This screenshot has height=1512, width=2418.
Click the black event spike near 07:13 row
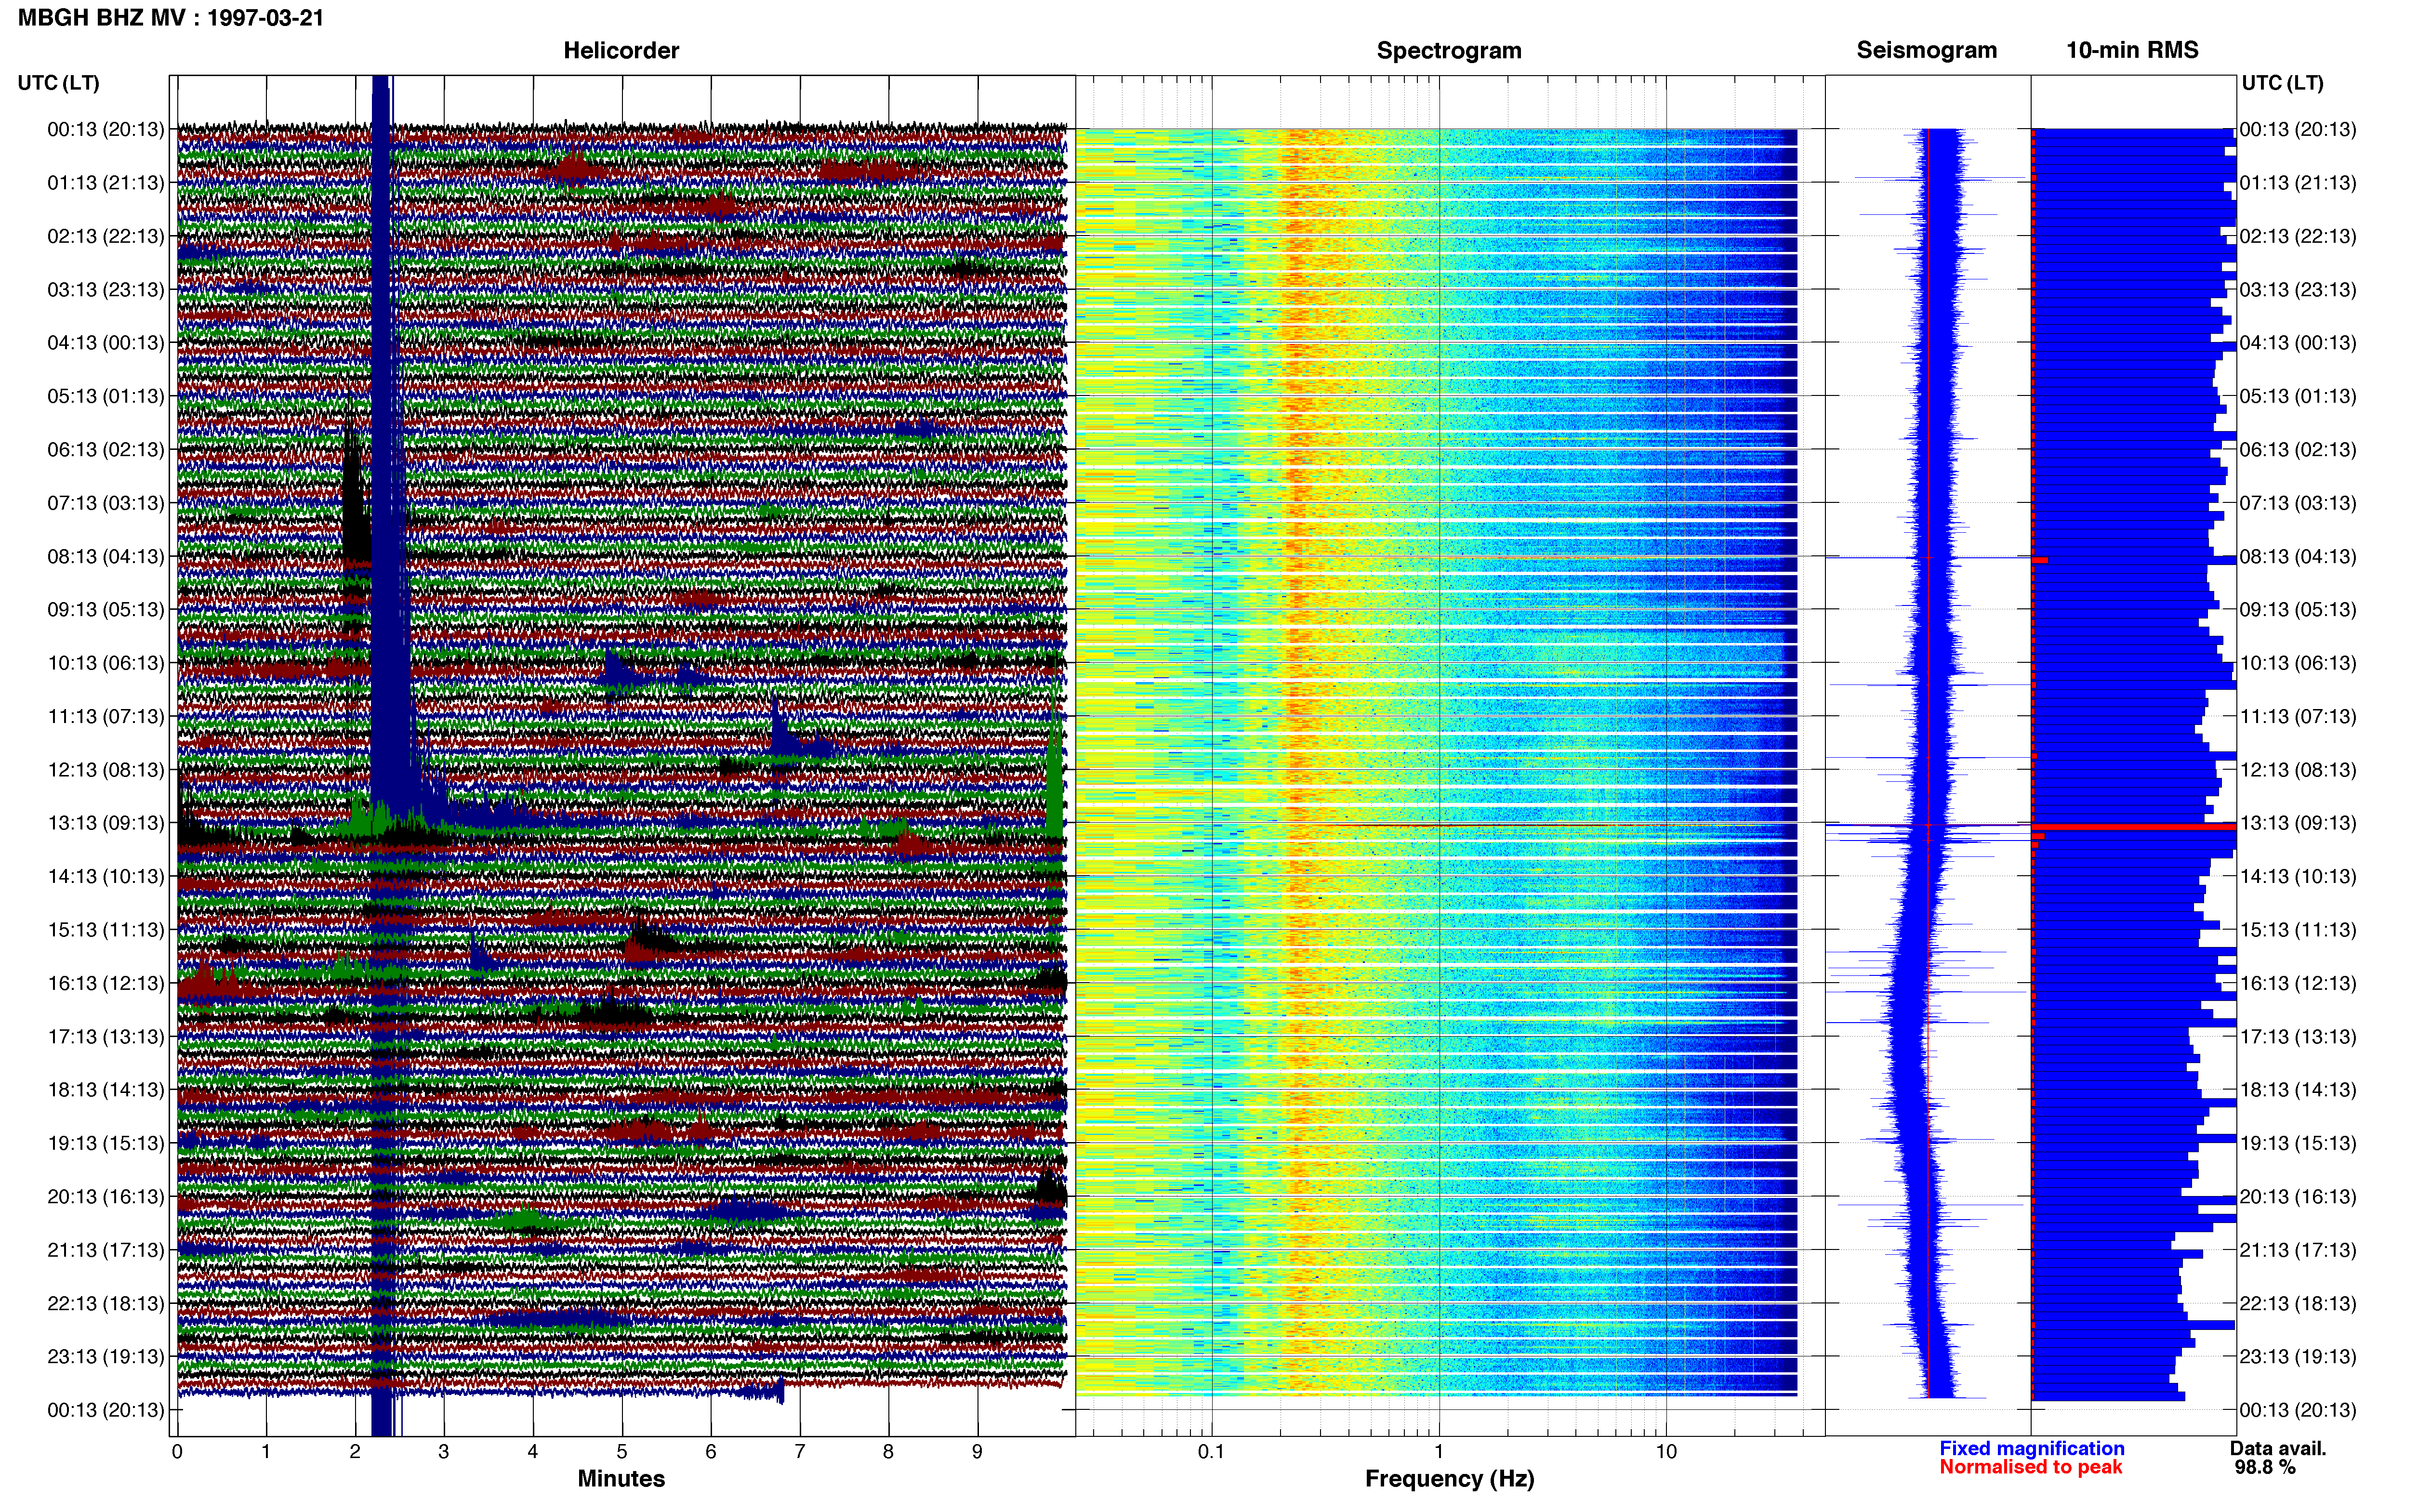coord(353,490)
